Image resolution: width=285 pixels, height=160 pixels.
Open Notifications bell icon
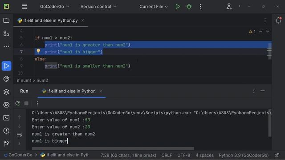tap(278, 20)
